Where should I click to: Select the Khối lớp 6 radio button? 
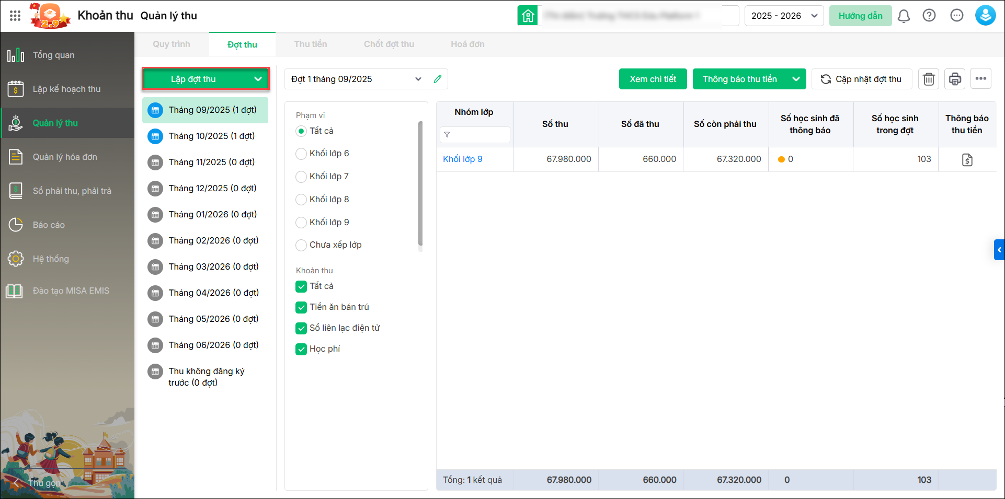301,154
